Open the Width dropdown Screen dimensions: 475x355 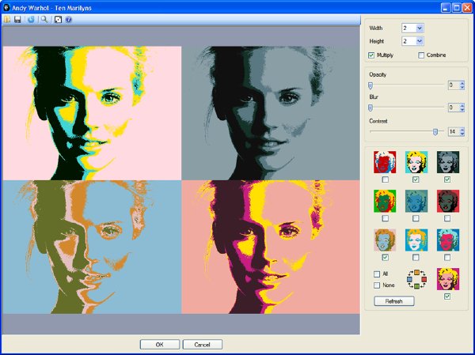(x=420, y=28)
